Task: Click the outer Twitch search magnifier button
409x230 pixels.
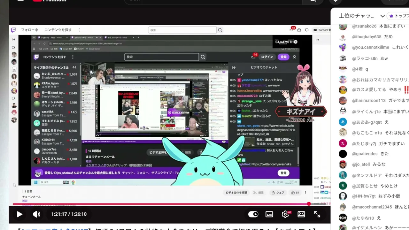Action: click(220, 30)
